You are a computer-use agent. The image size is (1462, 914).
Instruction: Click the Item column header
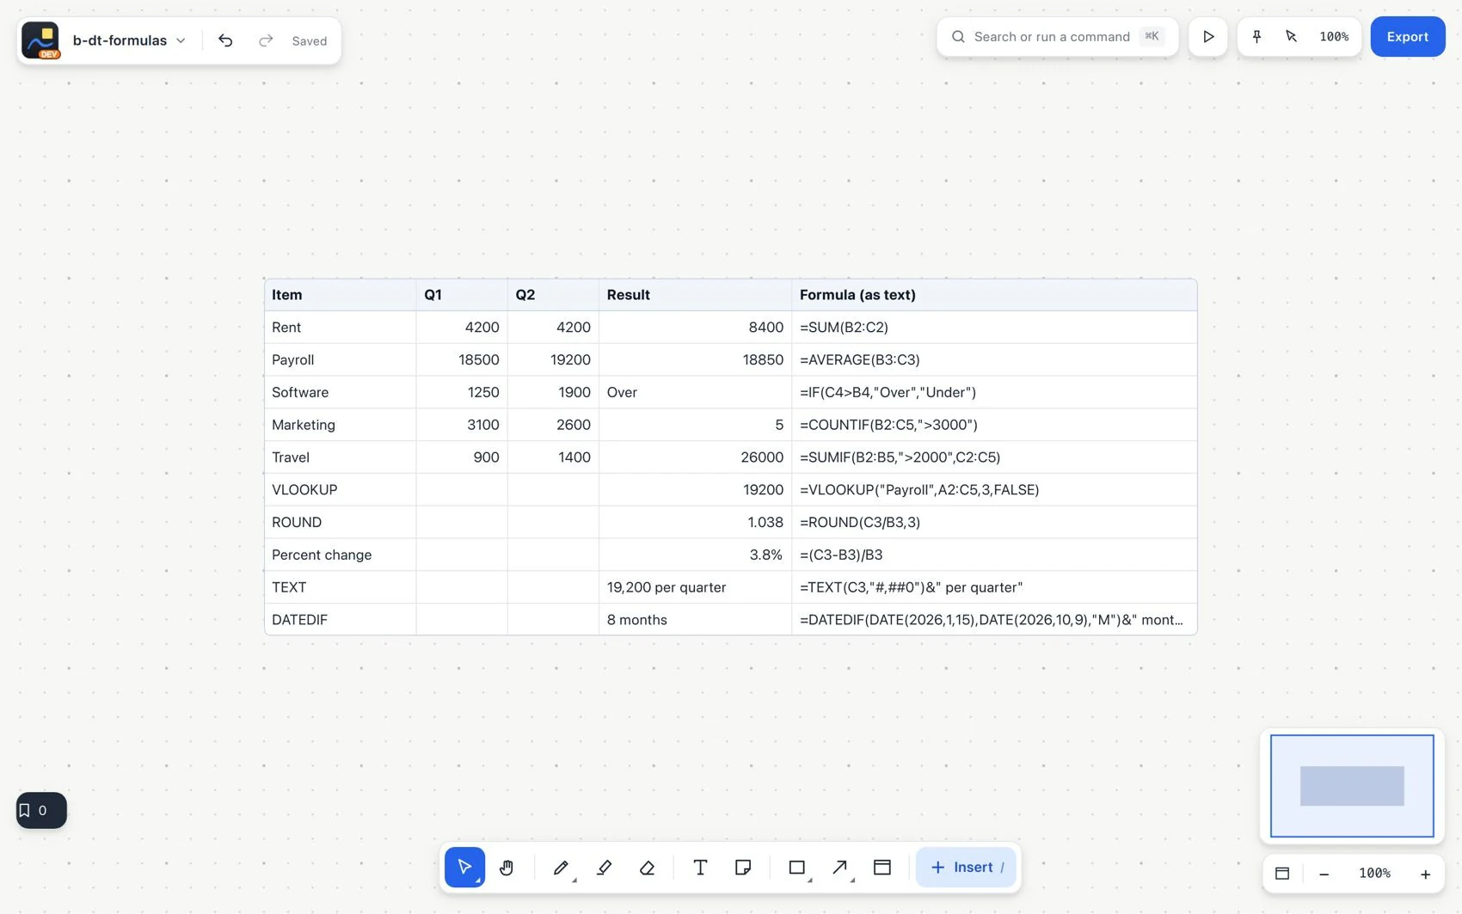tap(341, 295)
